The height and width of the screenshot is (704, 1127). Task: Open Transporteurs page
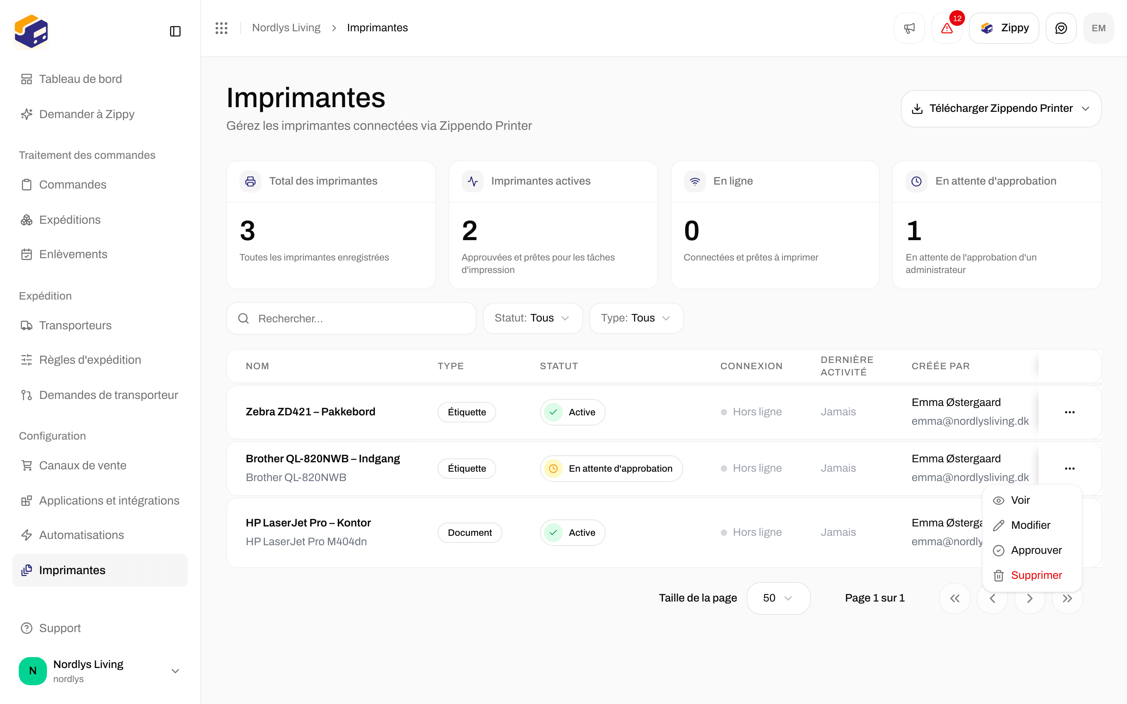tap(100, 325)
